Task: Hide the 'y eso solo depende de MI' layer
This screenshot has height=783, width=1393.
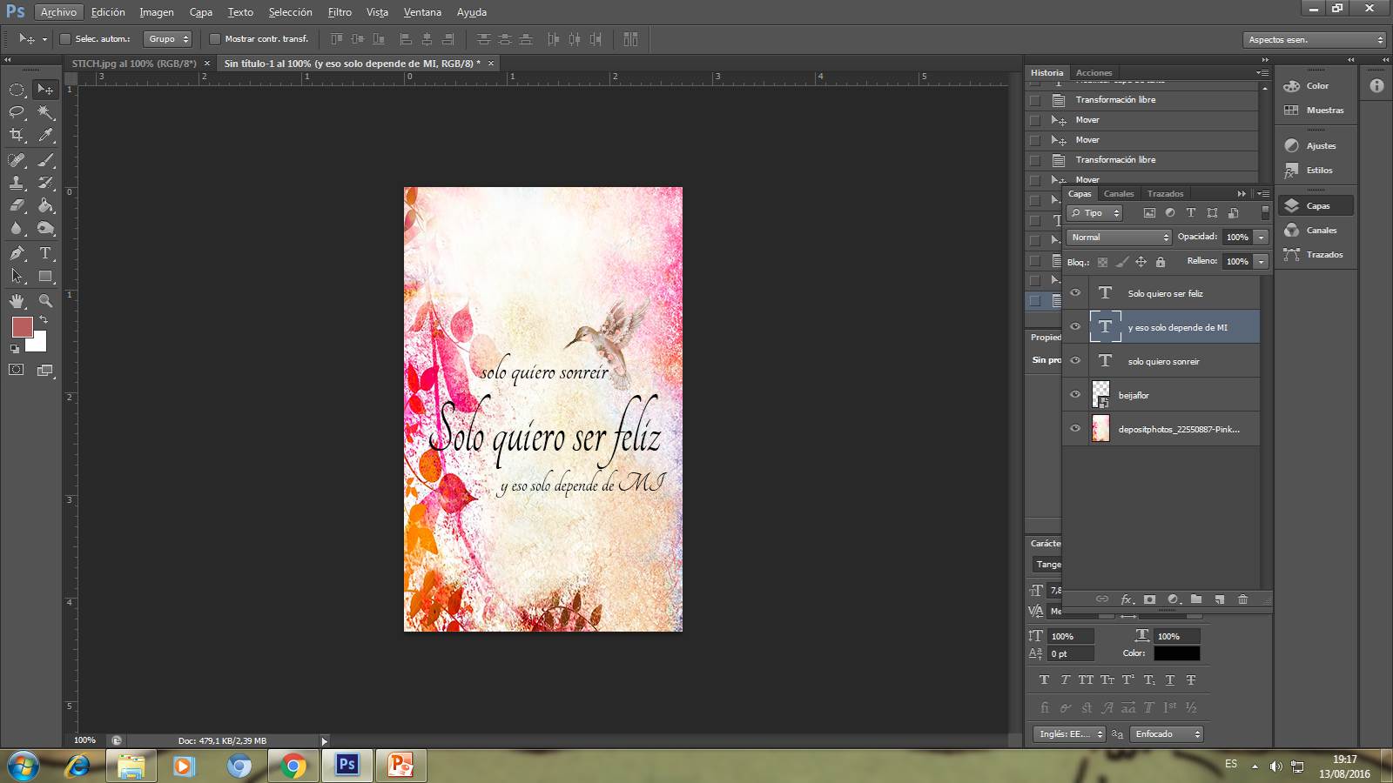Action: pos(1075,327)
